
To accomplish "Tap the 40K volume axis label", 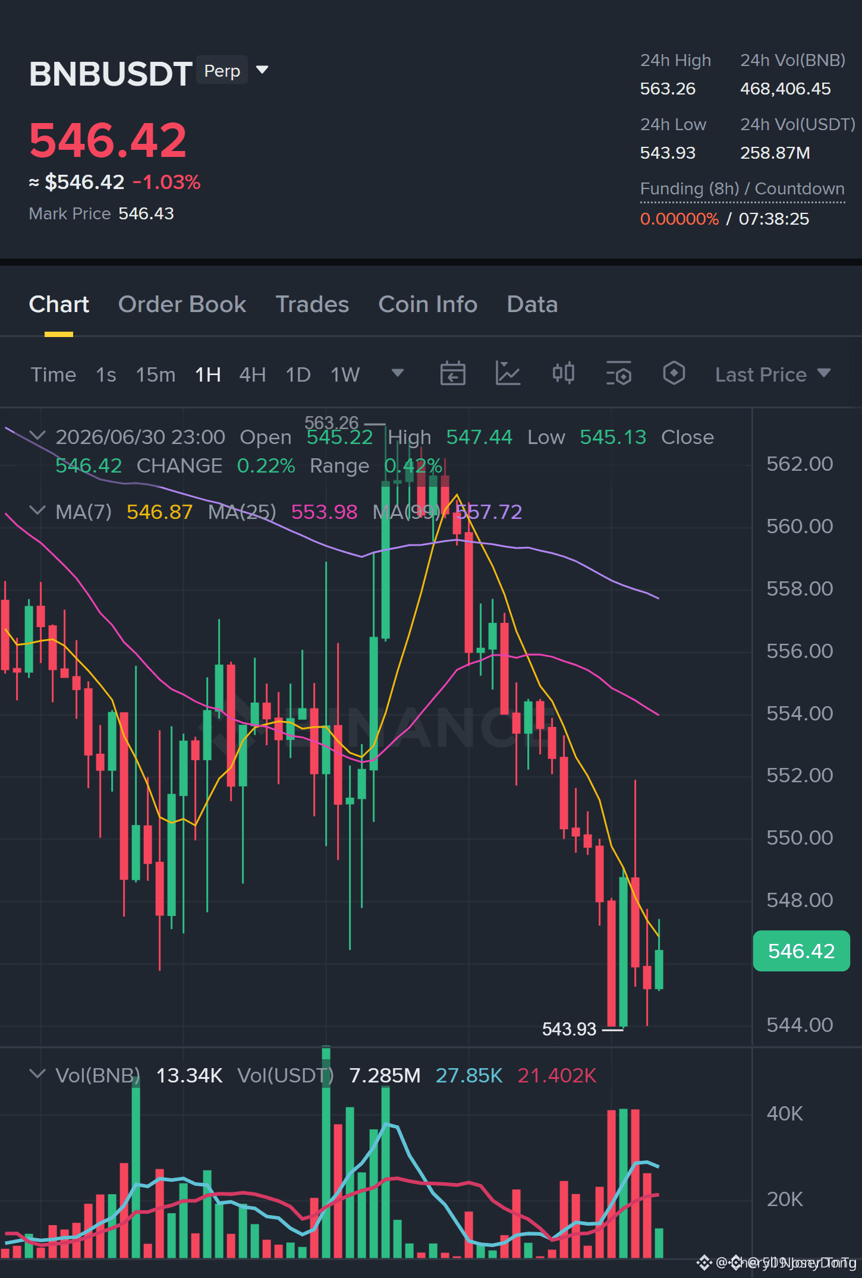I will [785, 1113].
